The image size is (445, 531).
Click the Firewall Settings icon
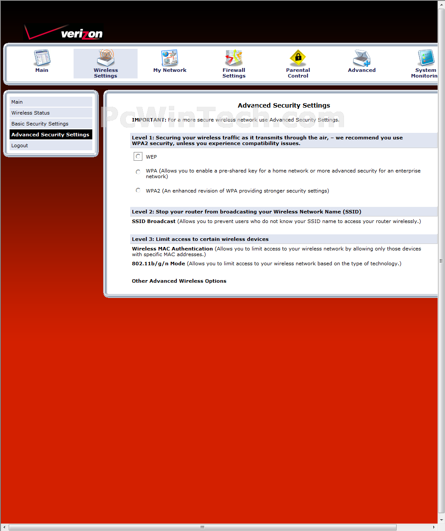[234, 57]
